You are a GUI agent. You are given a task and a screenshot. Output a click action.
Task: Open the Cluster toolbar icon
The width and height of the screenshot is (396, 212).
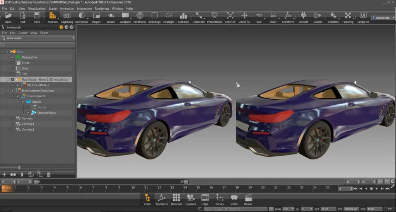point(318,15)
